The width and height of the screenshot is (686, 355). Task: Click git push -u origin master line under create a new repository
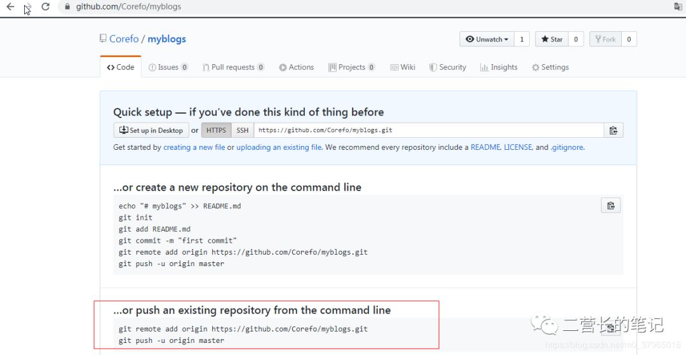[171, 264]
